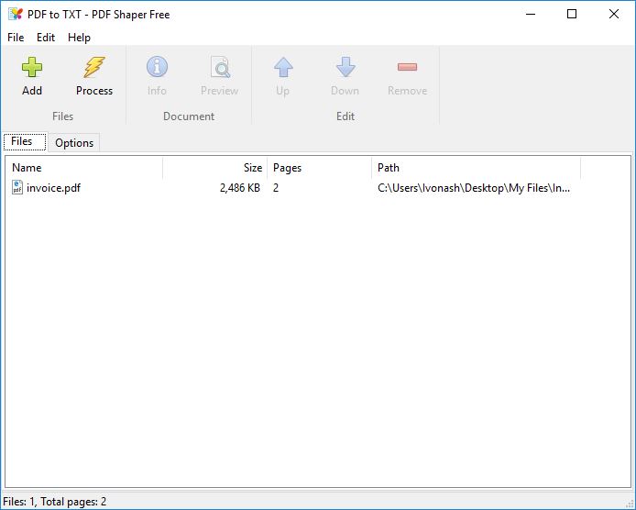Click the window resize grip in status bar
Viewport: 636px width, 510px height.
point(630,504)
